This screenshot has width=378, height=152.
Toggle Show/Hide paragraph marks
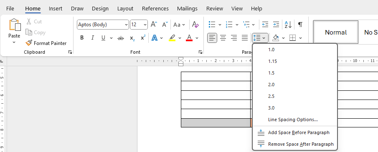click(x=300, y=25)
